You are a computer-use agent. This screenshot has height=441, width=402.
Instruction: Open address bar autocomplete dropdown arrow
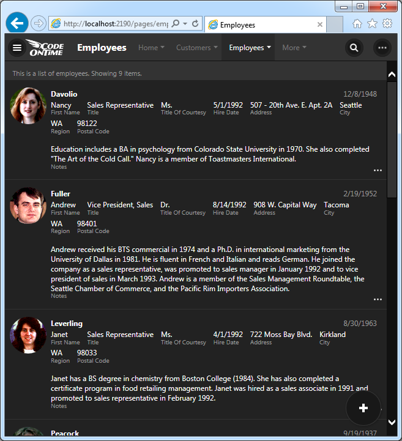tap(185, 24)
